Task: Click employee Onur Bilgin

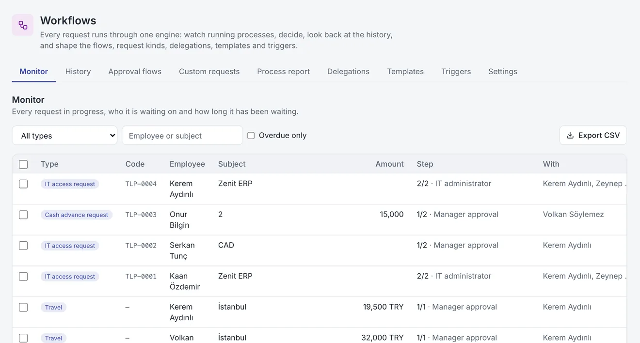Action: [x=179, y=220]
